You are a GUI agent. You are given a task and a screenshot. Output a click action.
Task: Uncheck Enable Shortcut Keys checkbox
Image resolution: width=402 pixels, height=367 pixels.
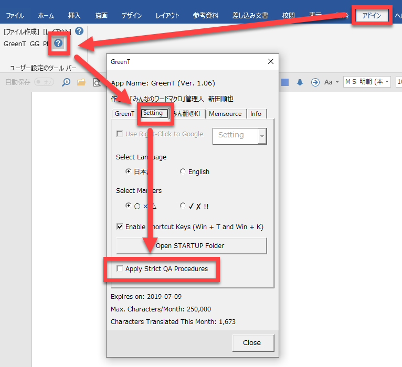coord(120,227)
